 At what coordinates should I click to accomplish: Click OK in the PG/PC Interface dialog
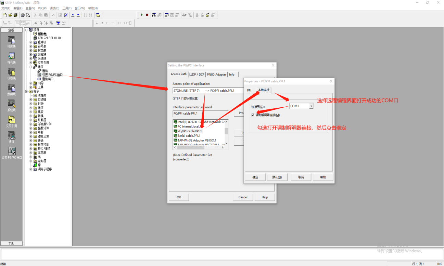point(179,197)
